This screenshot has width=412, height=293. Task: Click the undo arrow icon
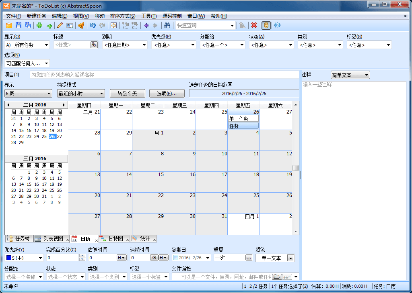pyautogui.click(x=93, y=25)
